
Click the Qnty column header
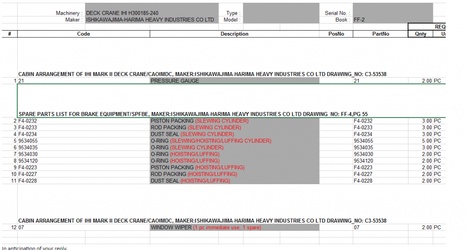(420, 34)
